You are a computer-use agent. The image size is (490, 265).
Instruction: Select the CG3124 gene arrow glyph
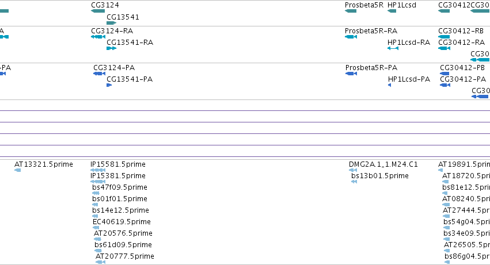coord(98,11)
